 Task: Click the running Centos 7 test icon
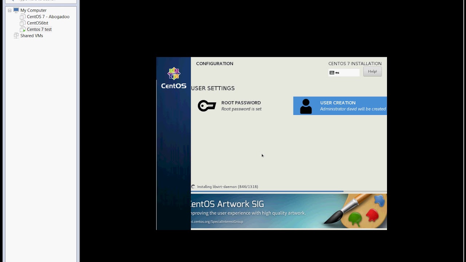pos(23,29)
